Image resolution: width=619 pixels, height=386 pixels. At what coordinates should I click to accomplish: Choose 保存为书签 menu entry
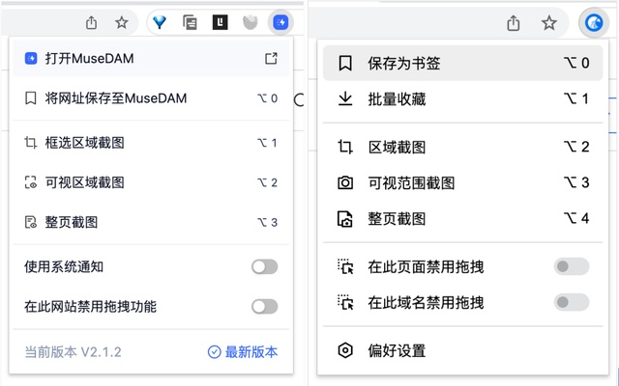point(462,63)
